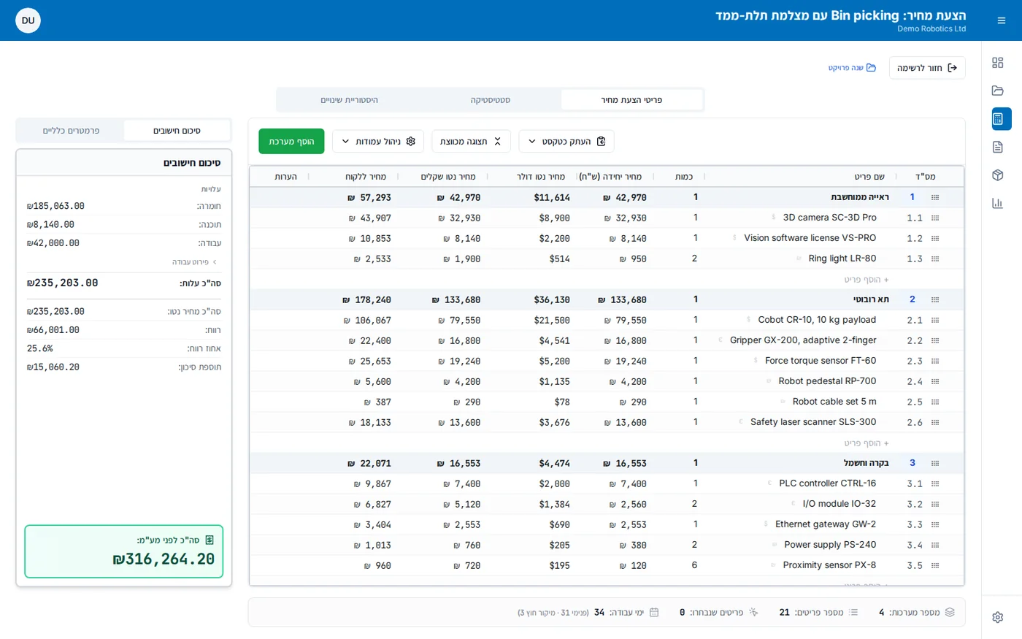1022x639 pixels.
Task: Select the סיכום חישובים tab
Action: pyautogui.click(x=177, y=131)
